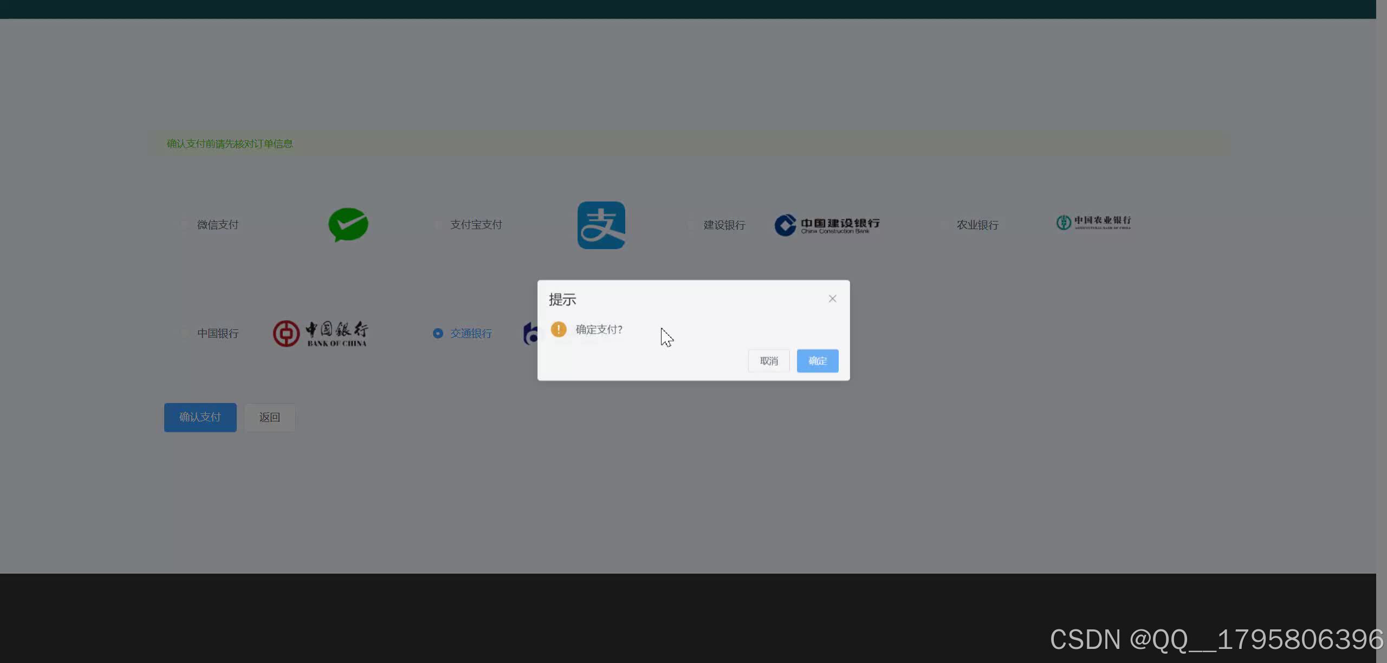1387x663 pixels.
Task: Click the Agricultural Bank of China logo
Action: [1093, 222]
